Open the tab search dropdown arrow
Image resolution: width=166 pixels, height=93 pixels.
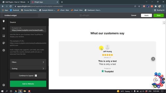[x=147, y=2]
